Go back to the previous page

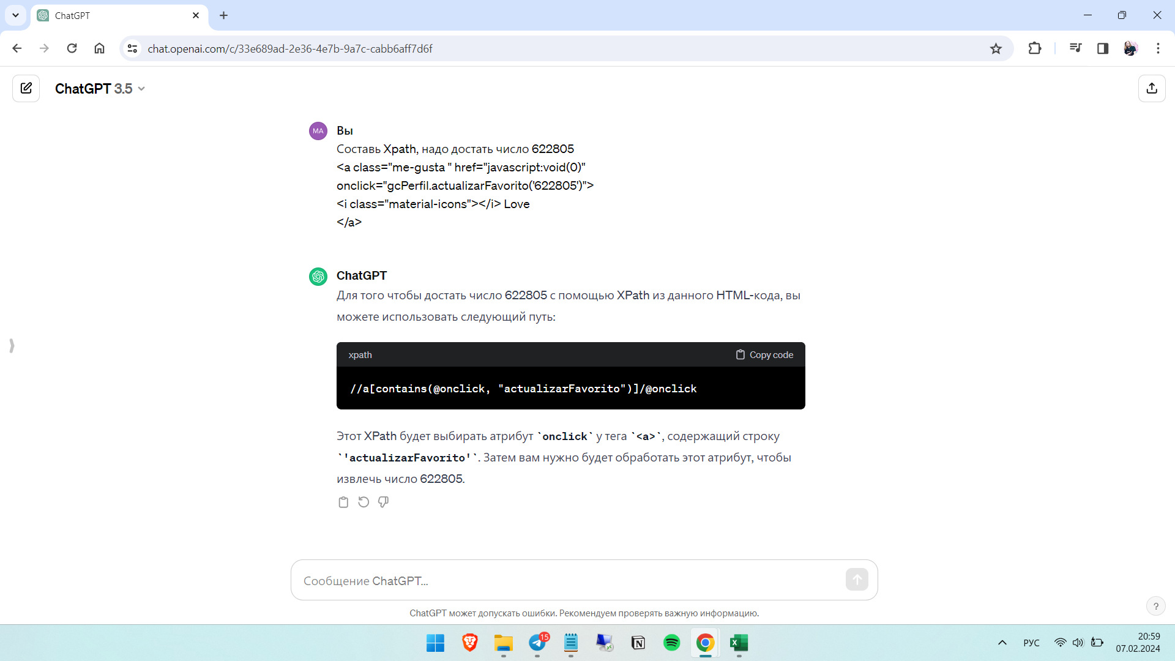[x=17, y=48]
